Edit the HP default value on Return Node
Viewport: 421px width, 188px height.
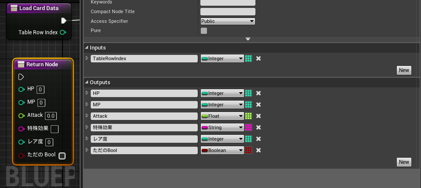(40, 90)
